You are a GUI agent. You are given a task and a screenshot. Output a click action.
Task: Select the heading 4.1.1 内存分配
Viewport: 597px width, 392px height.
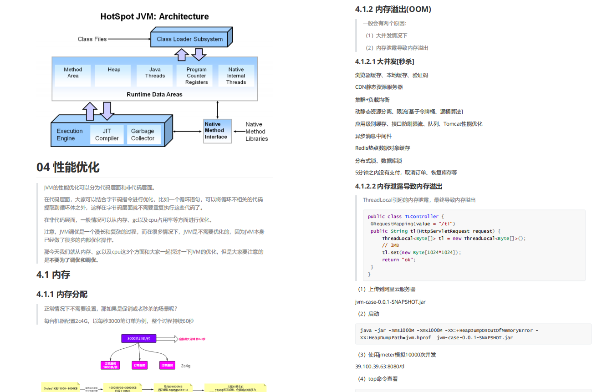pyautogui.click(x=63, y=294)
